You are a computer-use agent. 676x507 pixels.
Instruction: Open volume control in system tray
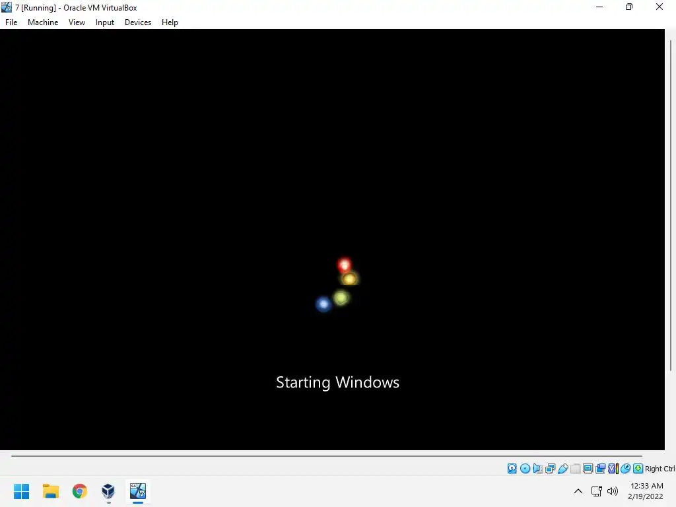[x=612, y=491]
